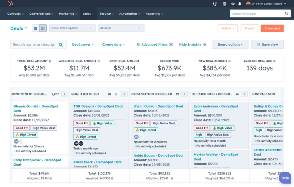
Task: Open TGR Designs - DemoSpot Deal
Action: [x=98, y=106]
